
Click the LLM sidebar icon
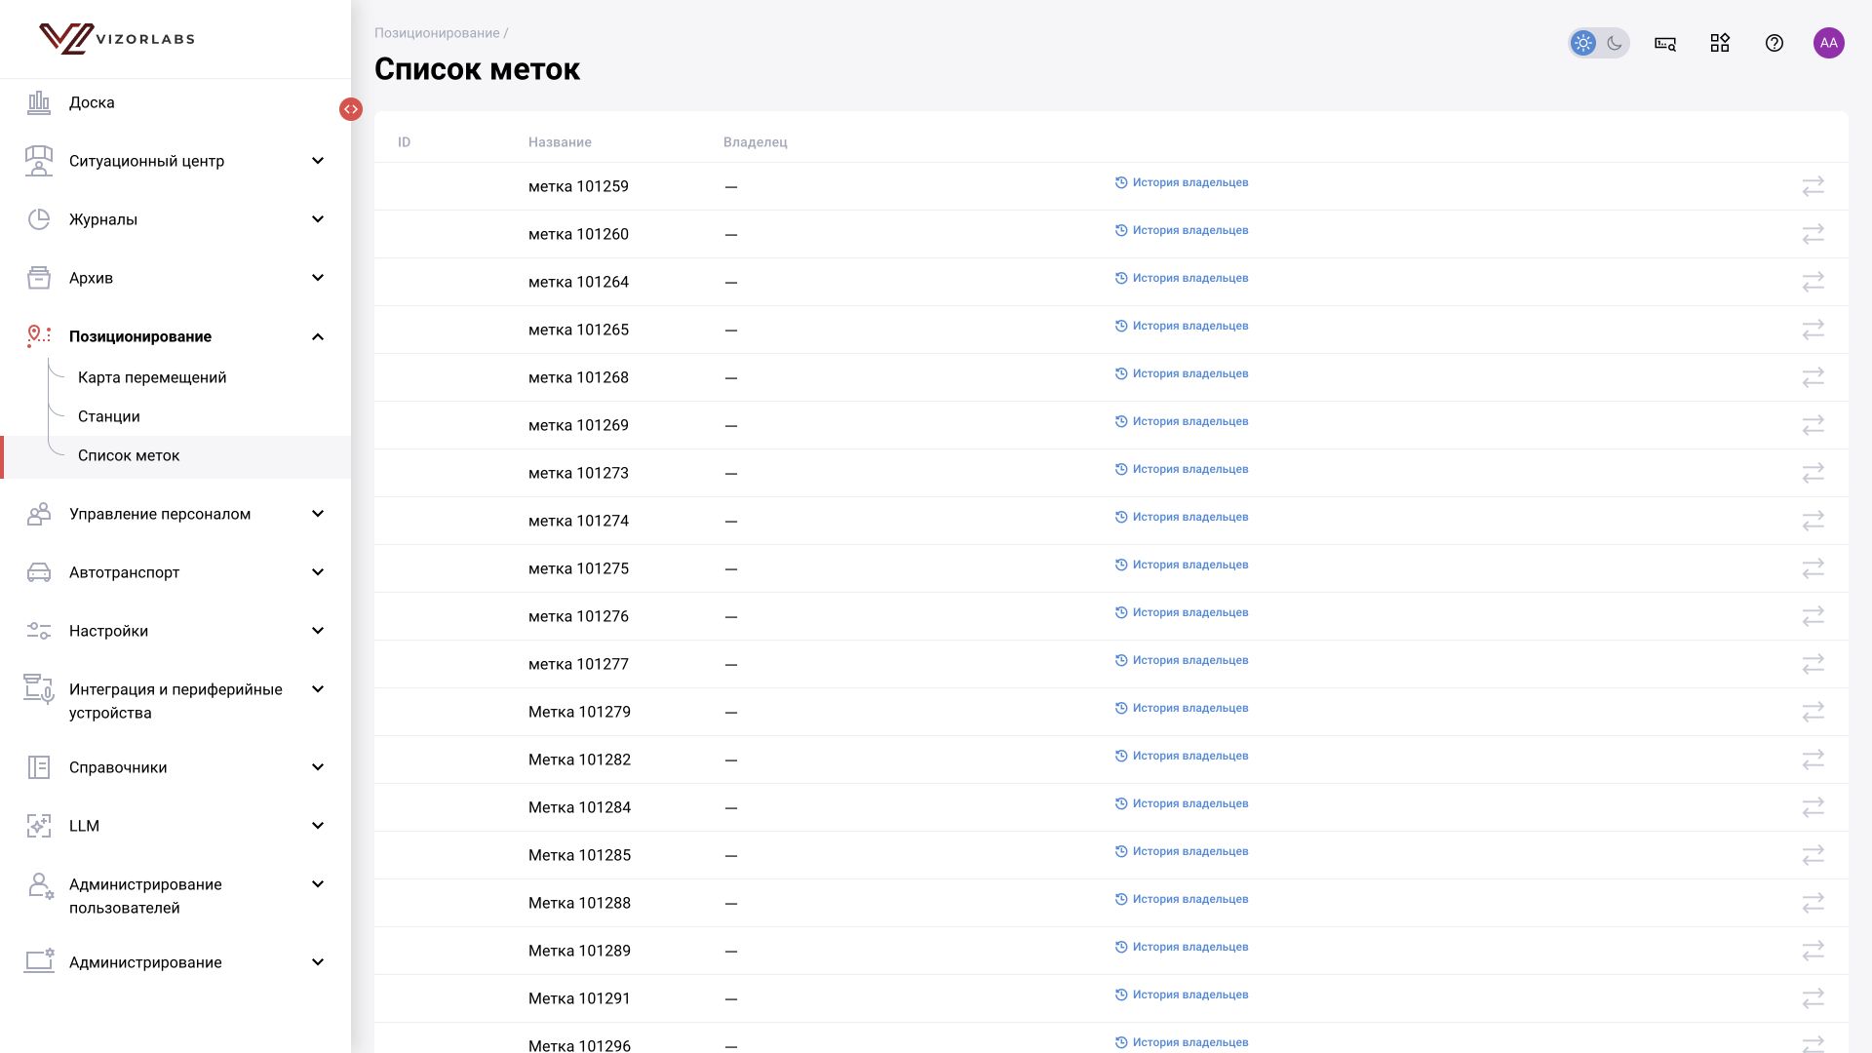39,826
